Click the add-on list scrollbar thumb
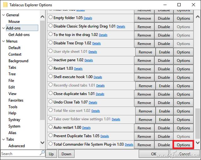This screenshot has width=201, height=160. [x=198, y=123]
